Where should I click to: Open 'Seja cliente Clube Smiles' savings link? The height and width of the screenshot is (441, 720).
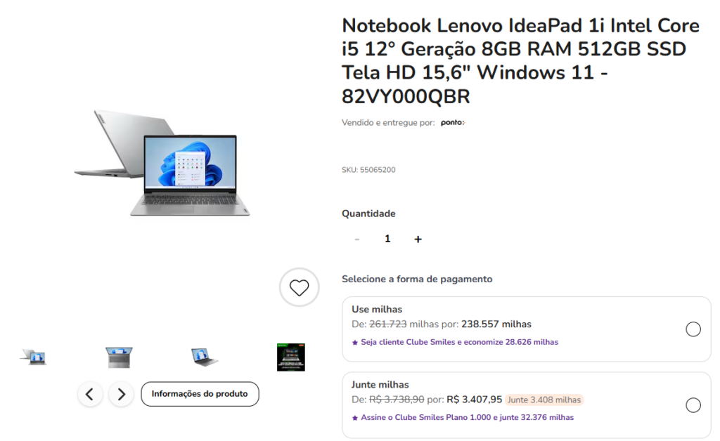click(x=459, y=342)
